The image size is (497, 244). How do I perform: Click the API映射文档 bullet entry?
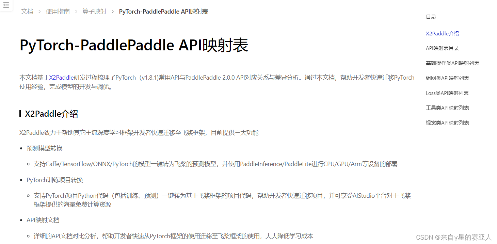[x=42, y=220]
